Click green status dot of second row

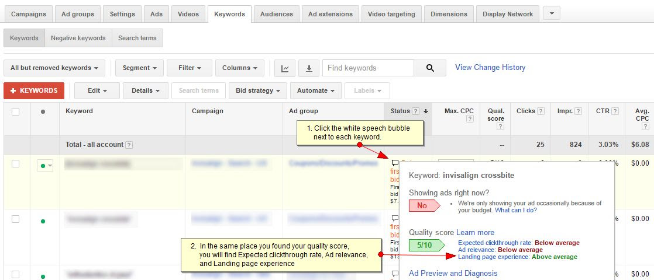tap(43, 221)
